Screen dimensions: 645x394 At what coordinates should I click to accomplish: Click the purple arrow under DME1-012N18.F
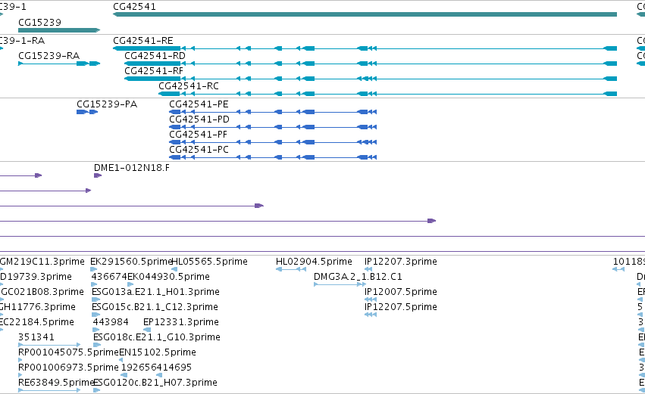click(x=98, y=175)
